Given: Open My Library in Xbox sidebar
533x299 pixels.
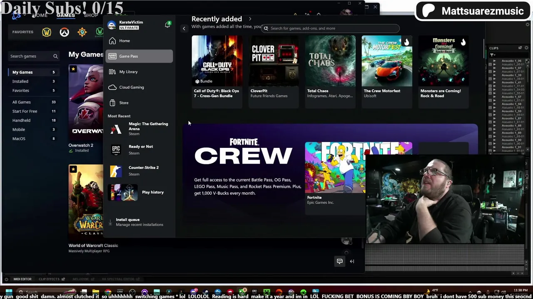Looking at the screenshot, I should pyautogui.click(x=139, y=72).
